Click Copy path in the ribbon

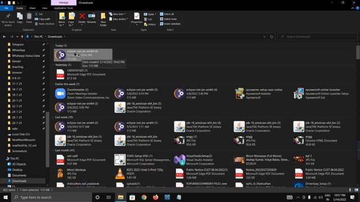click(43, 19)
